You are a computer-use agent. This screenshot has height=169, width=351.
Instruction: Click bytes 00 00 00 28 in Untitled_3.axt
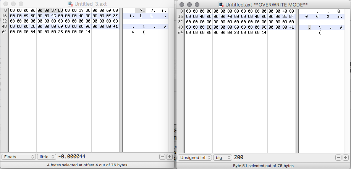click(x=50, y=32)
